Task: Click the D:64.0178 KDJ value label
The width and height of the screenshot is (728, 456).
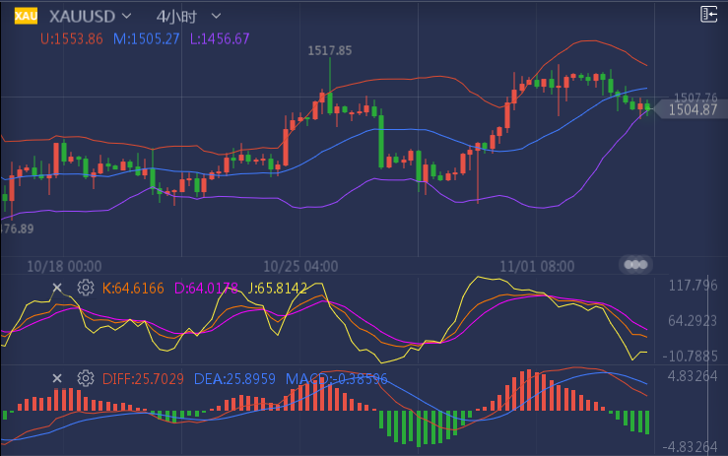Action: pyautogui.click(x=205, y=288)
